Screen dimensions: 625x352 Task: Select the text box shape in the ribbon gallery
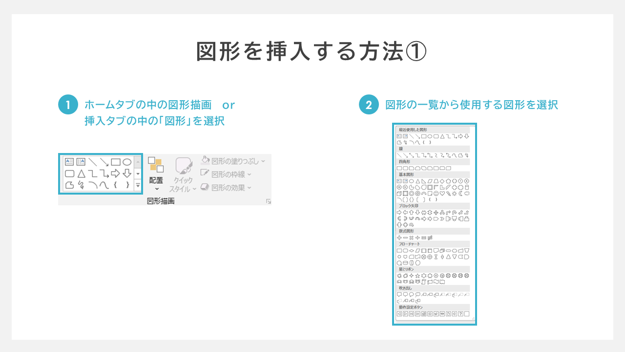coord(69,162)
